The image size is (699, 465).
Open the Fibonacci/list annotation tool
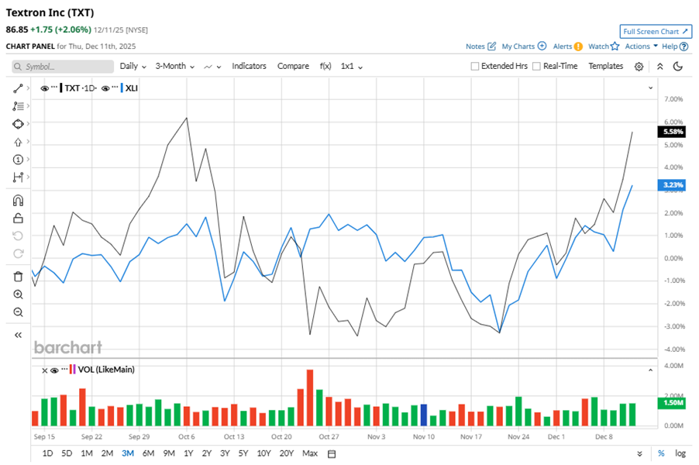pos(18,106)
